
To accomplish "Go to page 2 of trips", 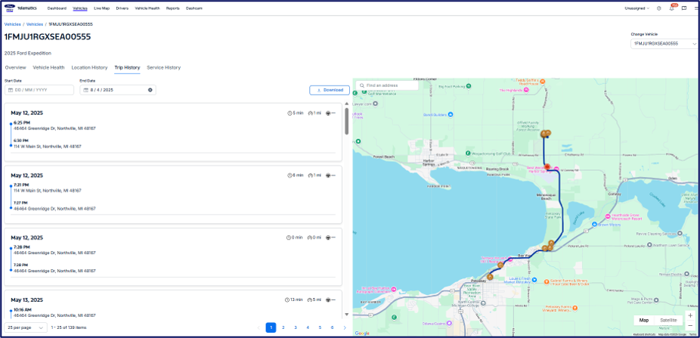I will pos(283,327).
